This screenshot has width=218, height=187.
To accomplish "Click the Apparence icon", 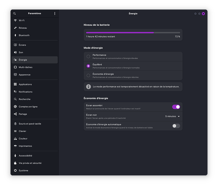I will (x=15, y=74).
